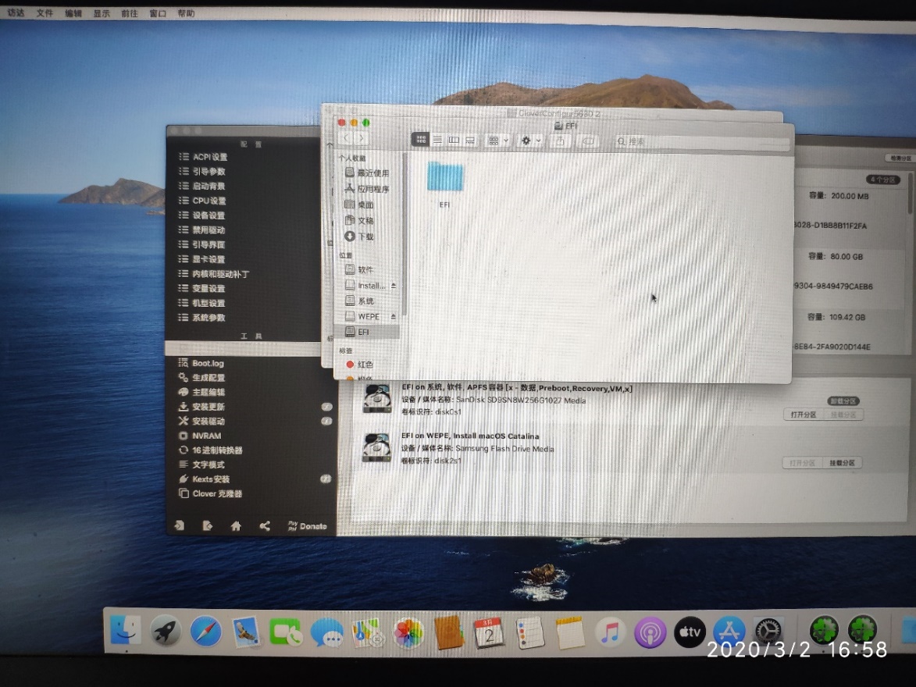916x687 pixels.
Task: Open Launchpad from the Dock
Action: [166, 631]
